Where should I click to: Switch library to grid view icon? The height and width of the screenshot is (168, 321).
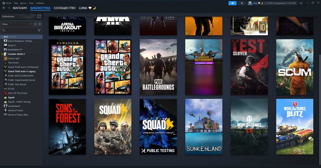(39, 16)
